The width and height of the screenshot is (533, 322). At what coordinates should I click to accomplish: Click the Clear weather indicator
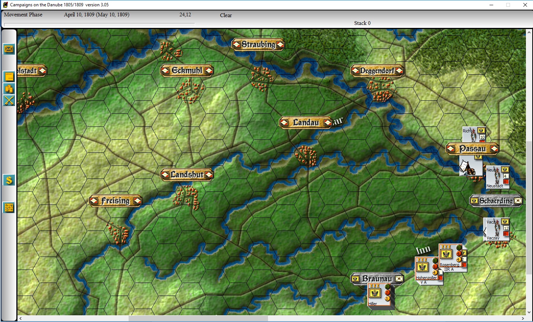(226, 15)
